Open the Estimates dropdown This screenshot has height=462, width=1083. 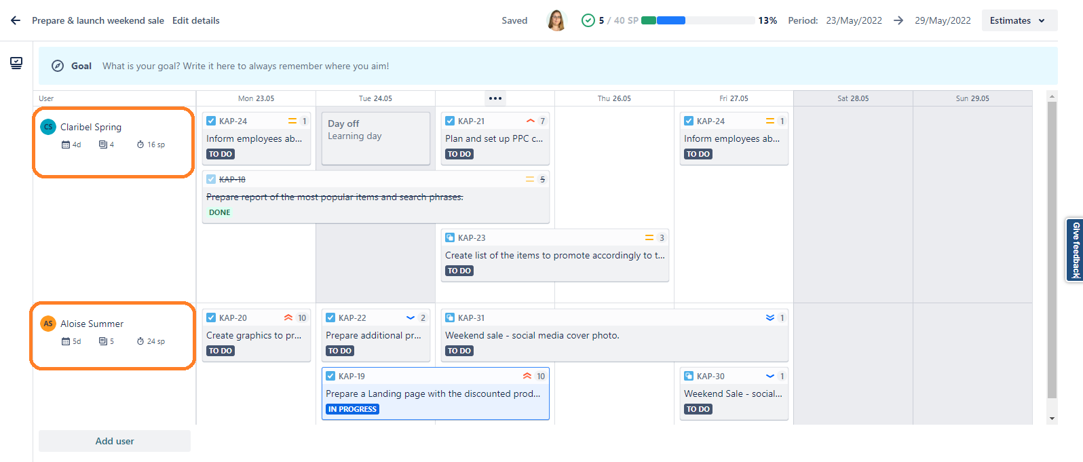point(1019,20)
